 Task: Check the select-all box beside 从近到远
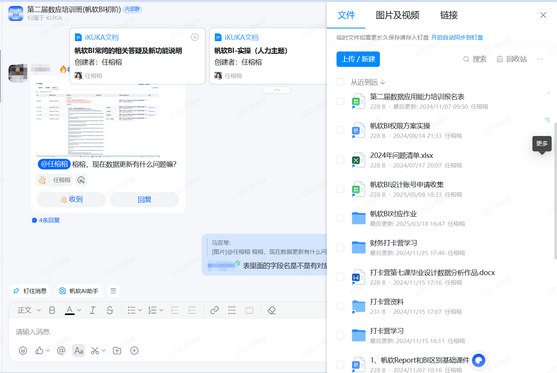pyautogui.click(x=340, y=82)
